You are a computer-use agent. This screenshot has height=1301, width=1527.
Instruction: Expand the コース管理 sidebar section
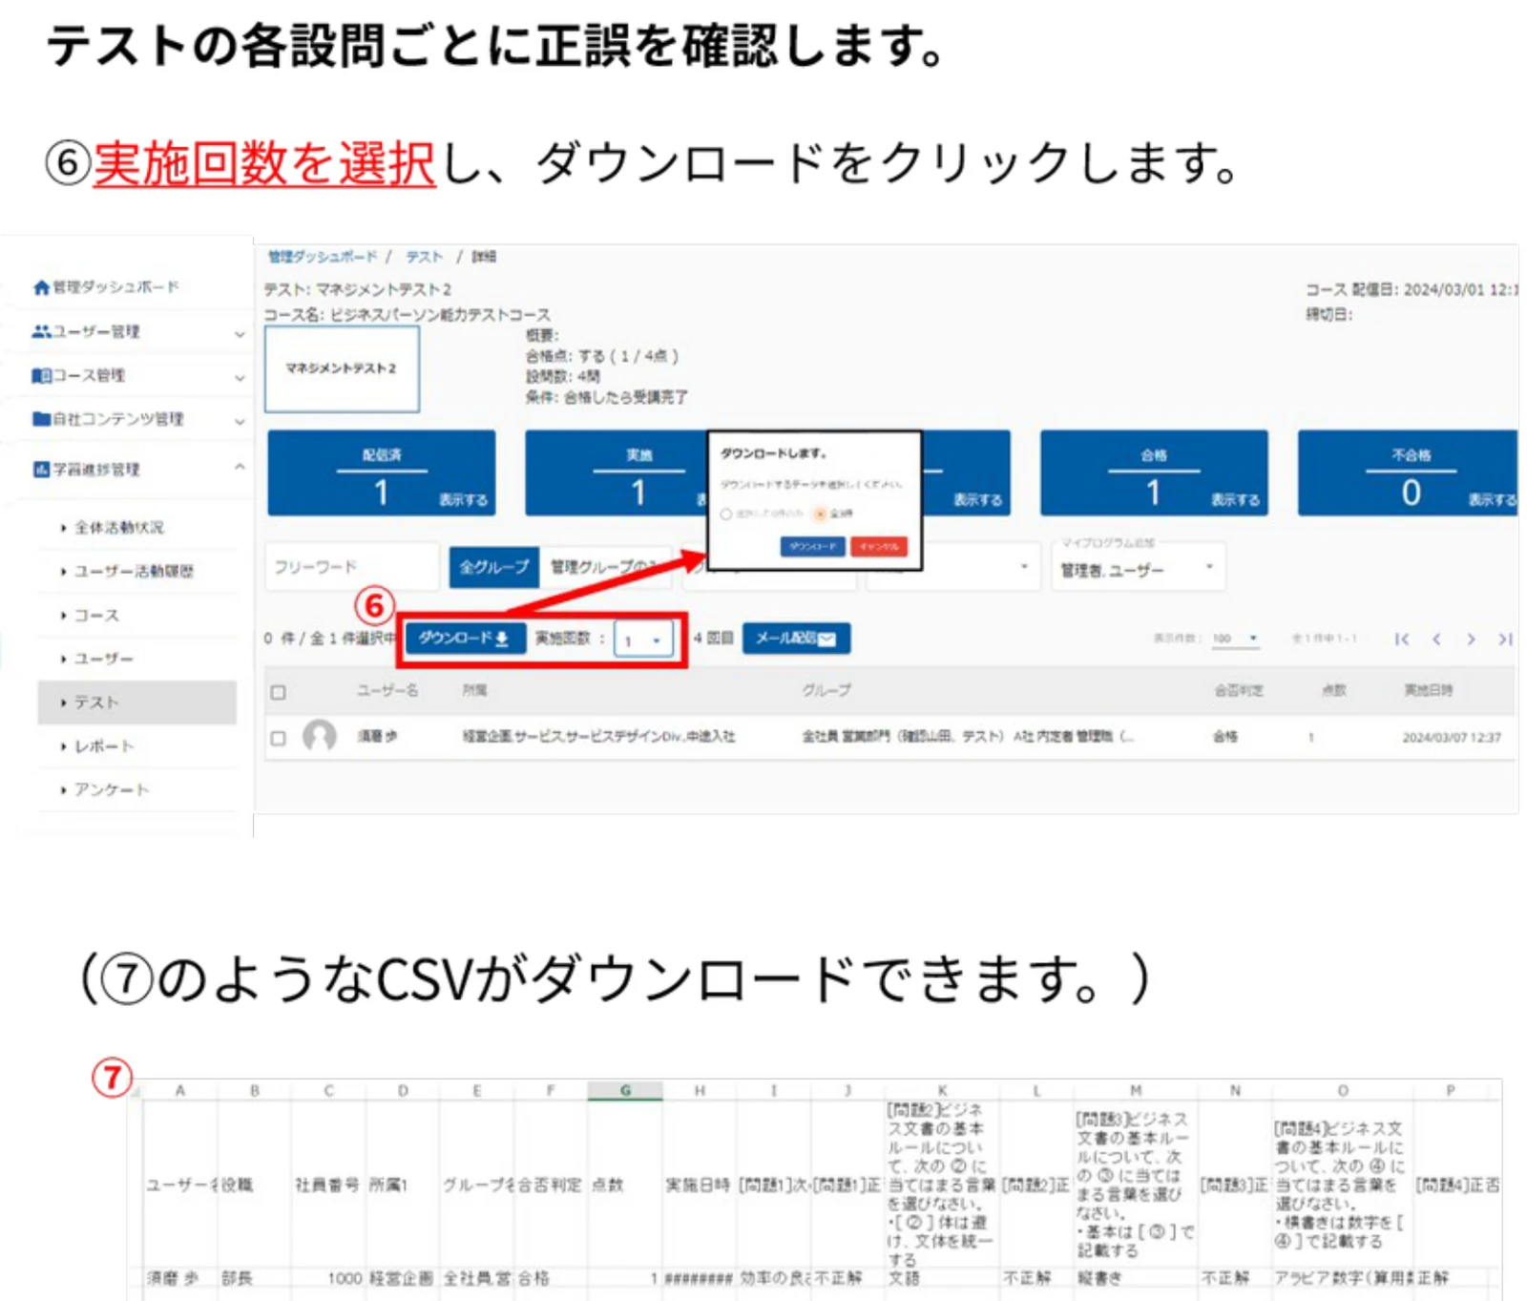[x=240, y=377]
